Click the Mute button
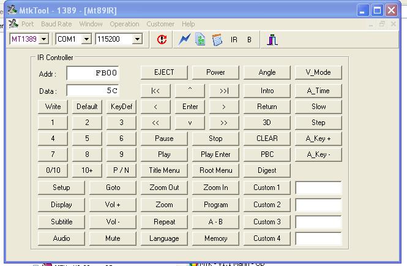This screenshot has height=266, width=407. point(113,238)
